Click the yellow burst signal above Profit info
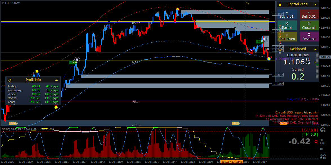The image size is (331, 165). [37, 71]
